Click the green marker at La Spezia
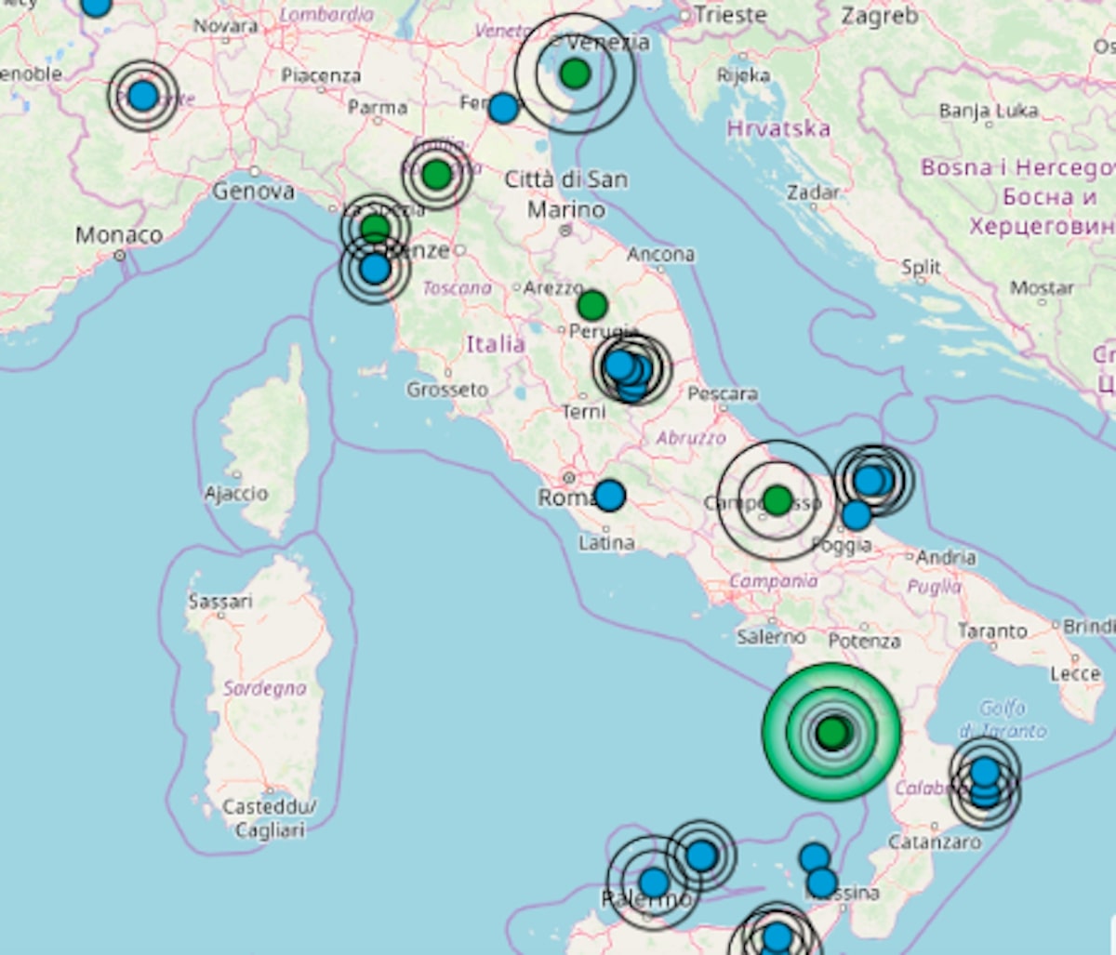 (375, 227)
